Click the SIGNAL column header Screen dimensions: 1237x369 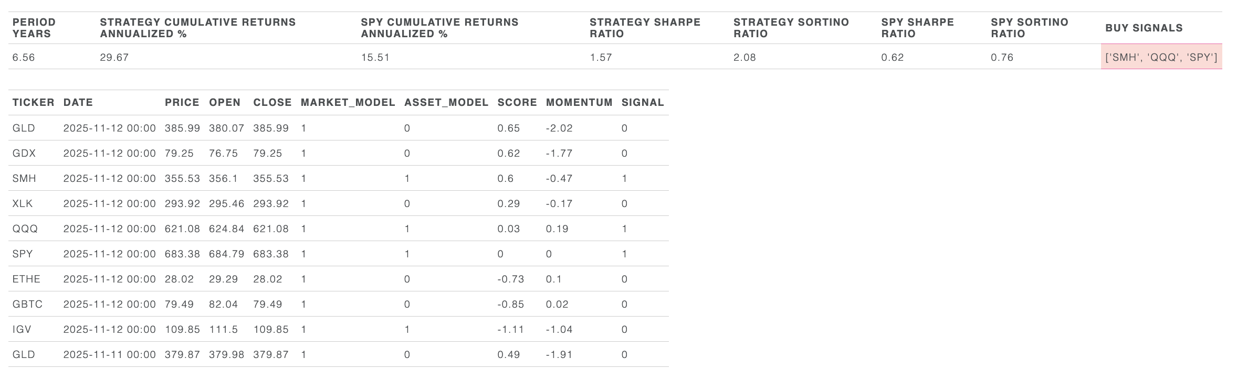point(642,102)
